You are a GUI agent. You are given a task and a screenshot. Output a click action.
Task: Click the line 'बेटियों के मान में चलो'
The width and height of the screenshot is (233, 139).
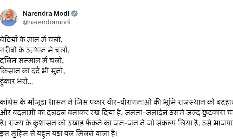point(31,39)
